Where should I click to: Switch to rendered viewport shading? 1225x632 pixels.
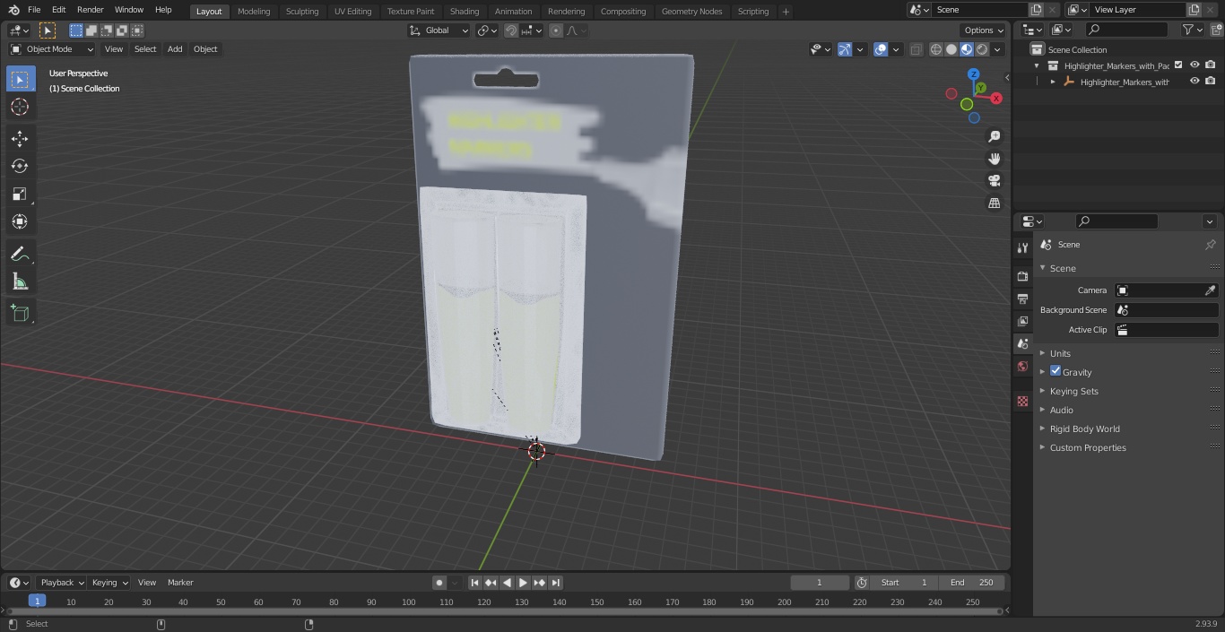pyautogui.click(x=982, y=49)
